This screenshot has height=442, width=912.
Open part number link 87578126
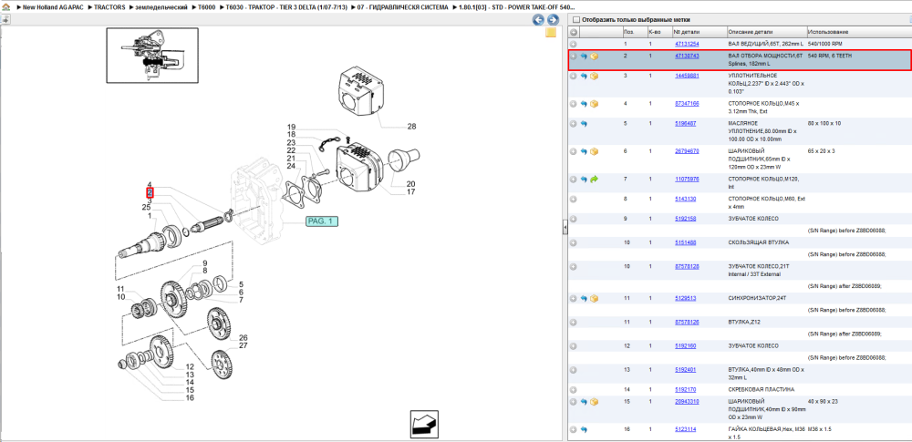click(x=687, y=322)
